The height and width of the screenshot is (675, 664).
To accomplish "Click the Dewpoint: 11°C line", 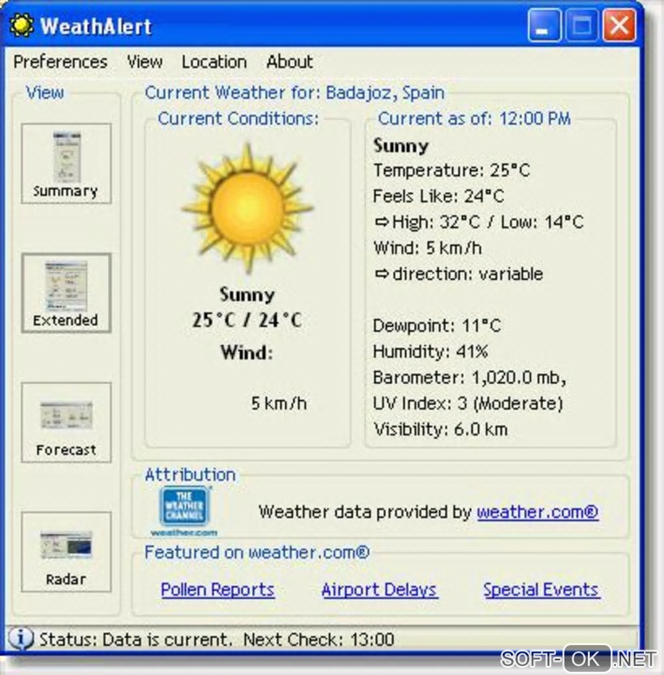I will [437, 325].
